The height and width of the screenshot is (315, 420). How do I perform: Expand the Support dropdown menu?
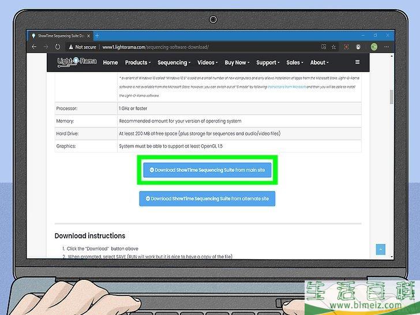tap(268, 62)
